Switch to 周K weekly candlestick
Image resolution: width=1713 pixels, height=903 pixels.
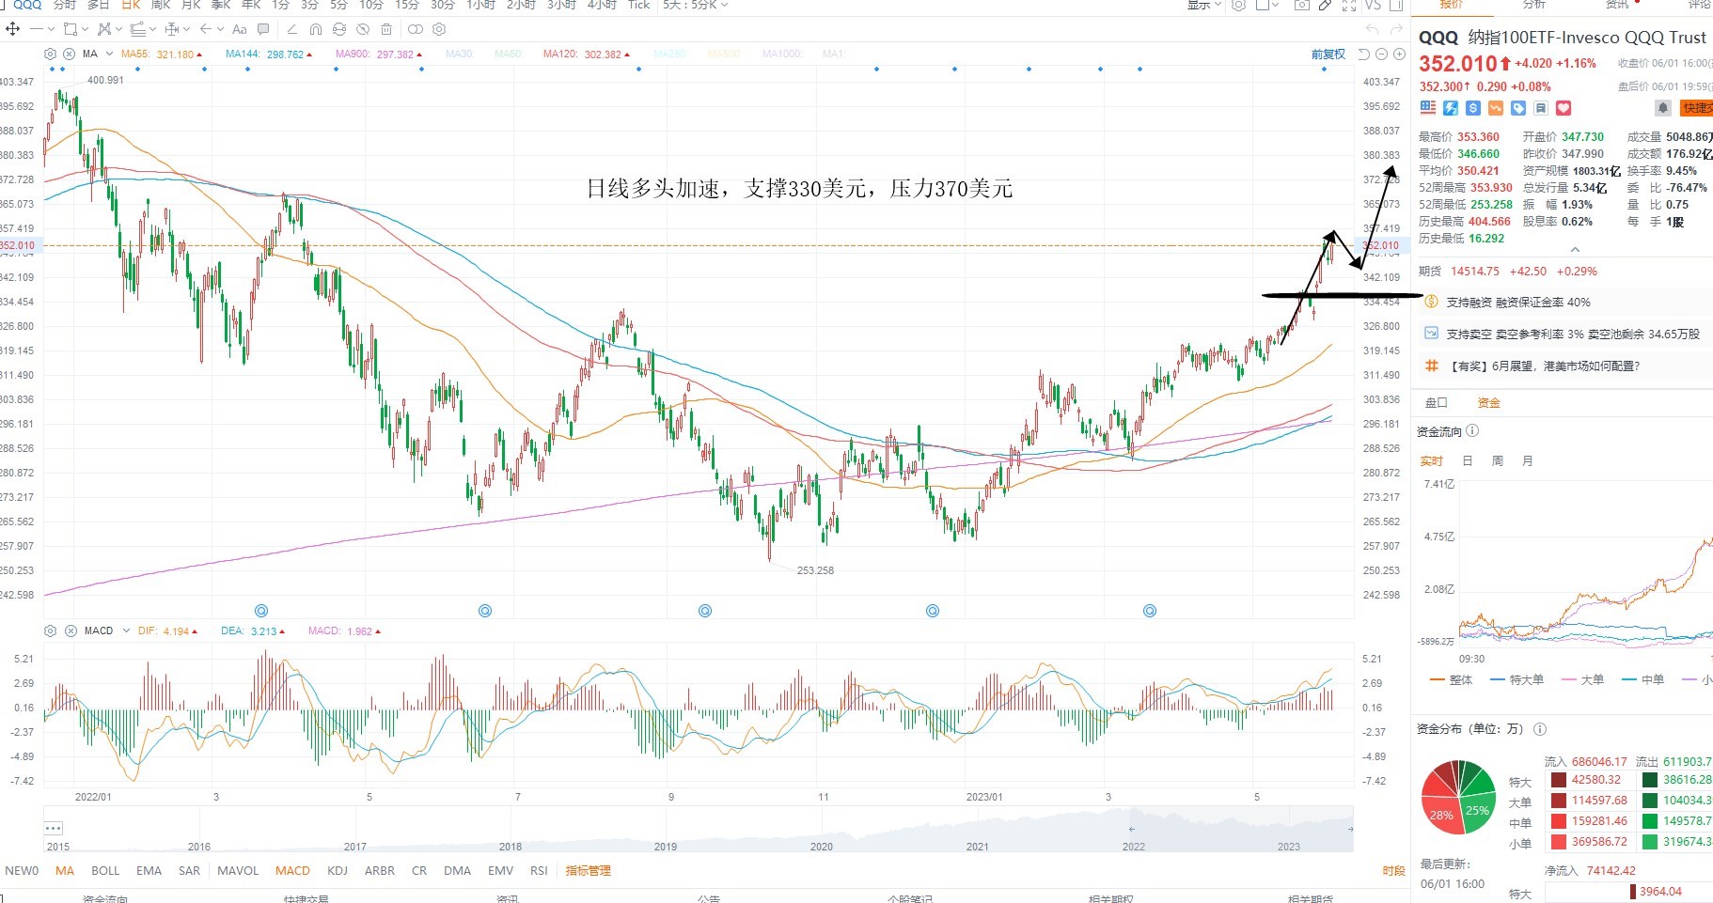coord(161,5)
